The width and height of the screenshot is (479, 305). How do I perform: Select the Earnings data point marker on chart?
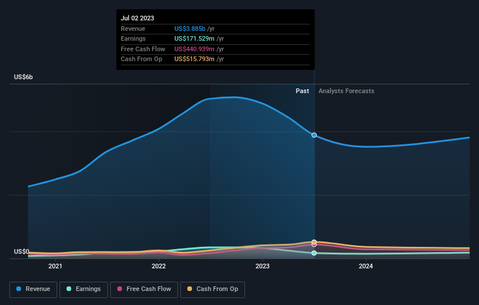point(314,253)
